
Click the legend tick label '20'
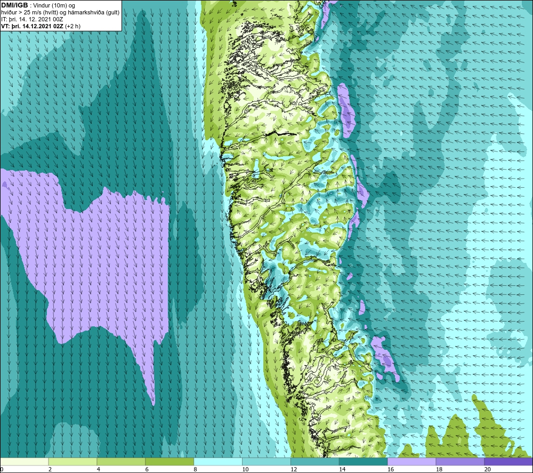tap(488, 469)
